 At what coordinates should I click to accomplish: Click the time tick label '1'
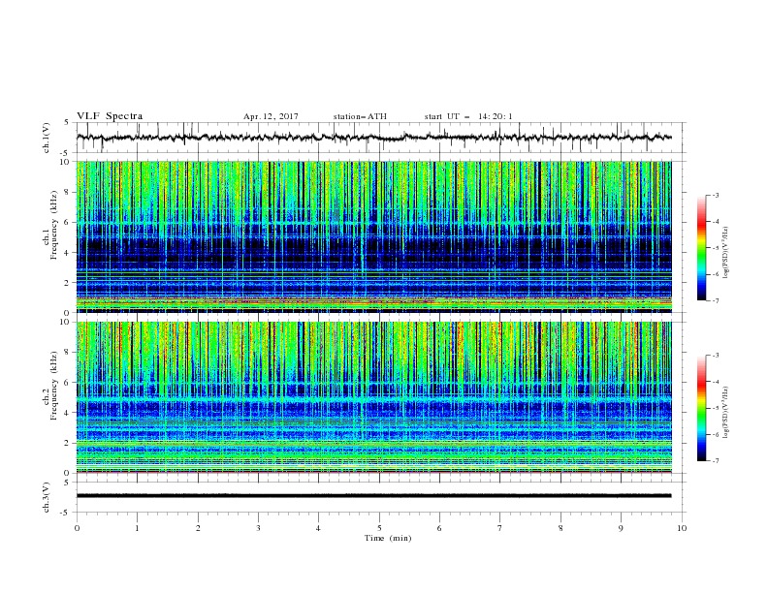click(138, 528)
